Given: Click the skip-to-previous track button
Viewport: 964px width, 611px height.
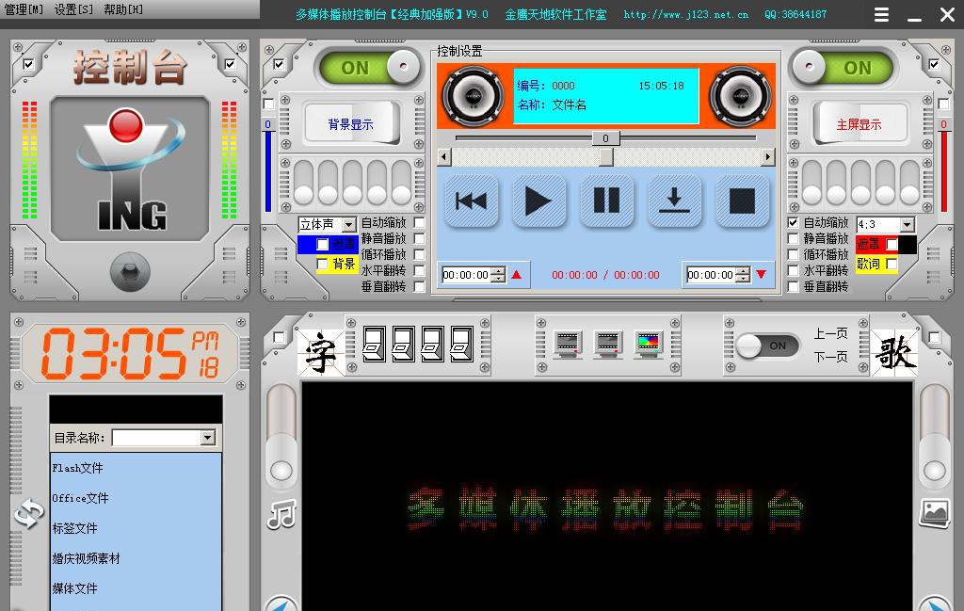Looking at the screenshot, I should coord(471,201).
